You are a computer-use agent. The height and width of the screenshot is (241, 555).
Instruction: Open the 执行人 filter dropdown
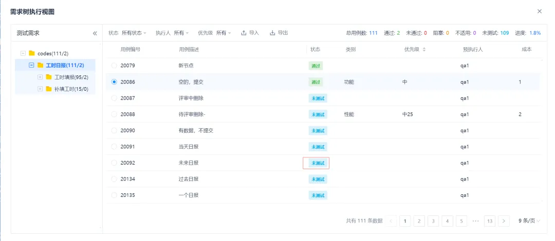click(181, 33)
